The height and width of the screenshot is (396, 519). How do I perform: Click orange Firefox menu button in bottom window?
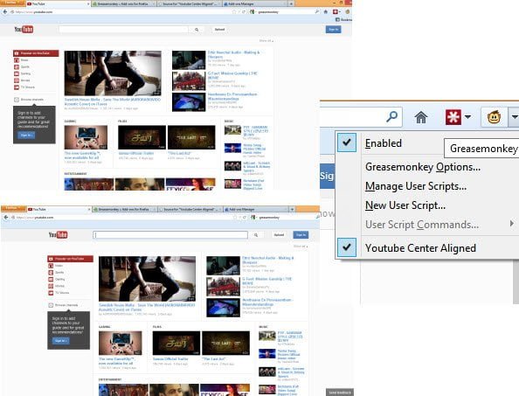click(x=13, y=208)
